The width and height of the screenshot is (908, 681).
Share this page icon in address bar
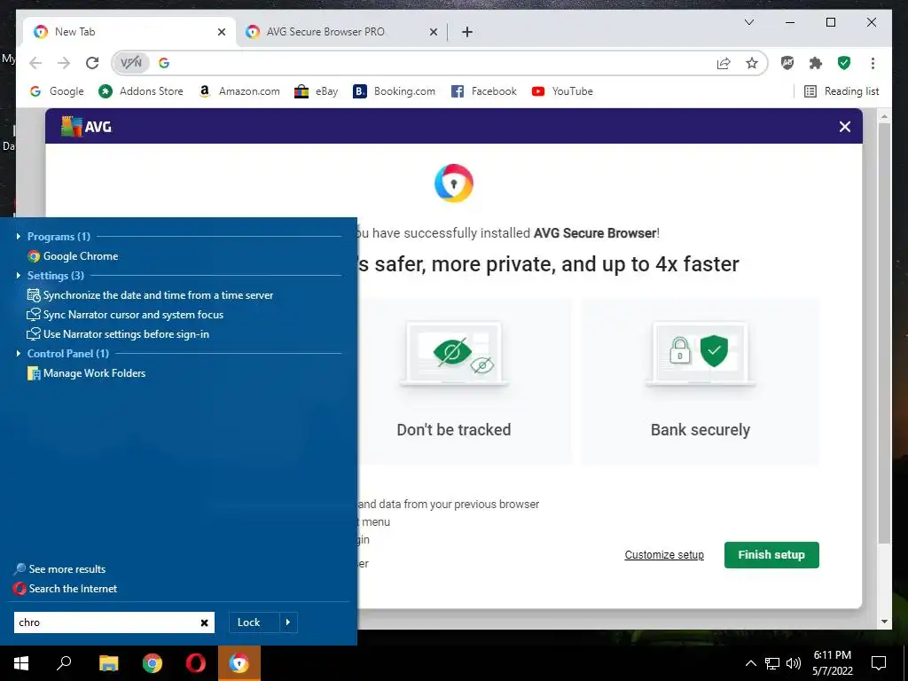coord(724,63)
